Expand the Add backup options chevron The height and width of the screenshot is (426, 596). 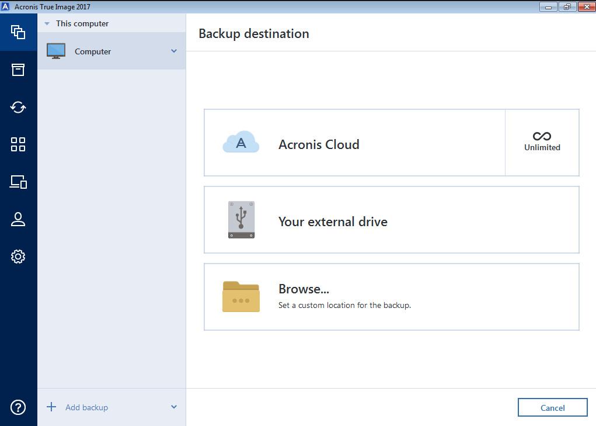tap(173, 407)
